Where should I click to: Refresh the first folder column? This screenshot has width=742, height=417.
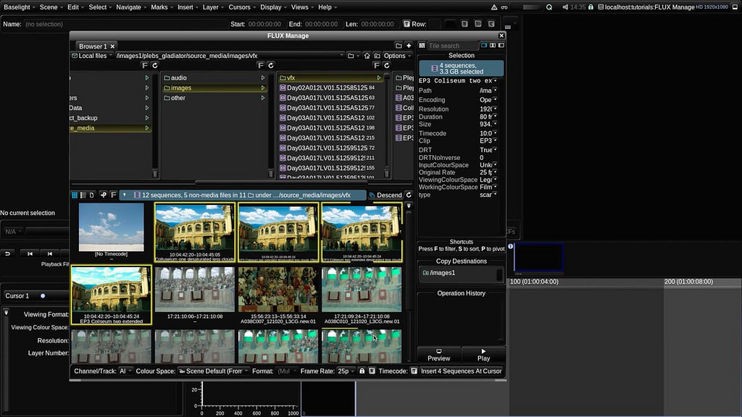(155, 65)
